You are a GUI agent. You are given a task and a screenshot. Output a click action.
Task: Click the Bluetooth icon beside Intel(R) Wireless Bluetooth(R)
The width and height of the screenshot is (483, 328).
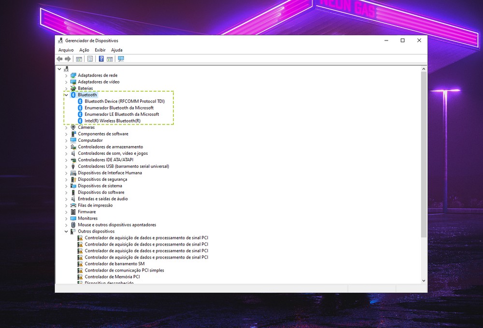pyautogui.click(x=81, y=121)
